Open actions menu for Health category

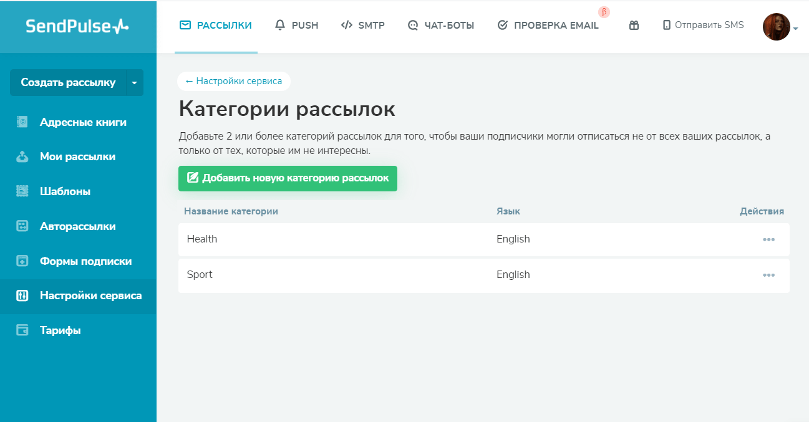[x=768, y=239]
